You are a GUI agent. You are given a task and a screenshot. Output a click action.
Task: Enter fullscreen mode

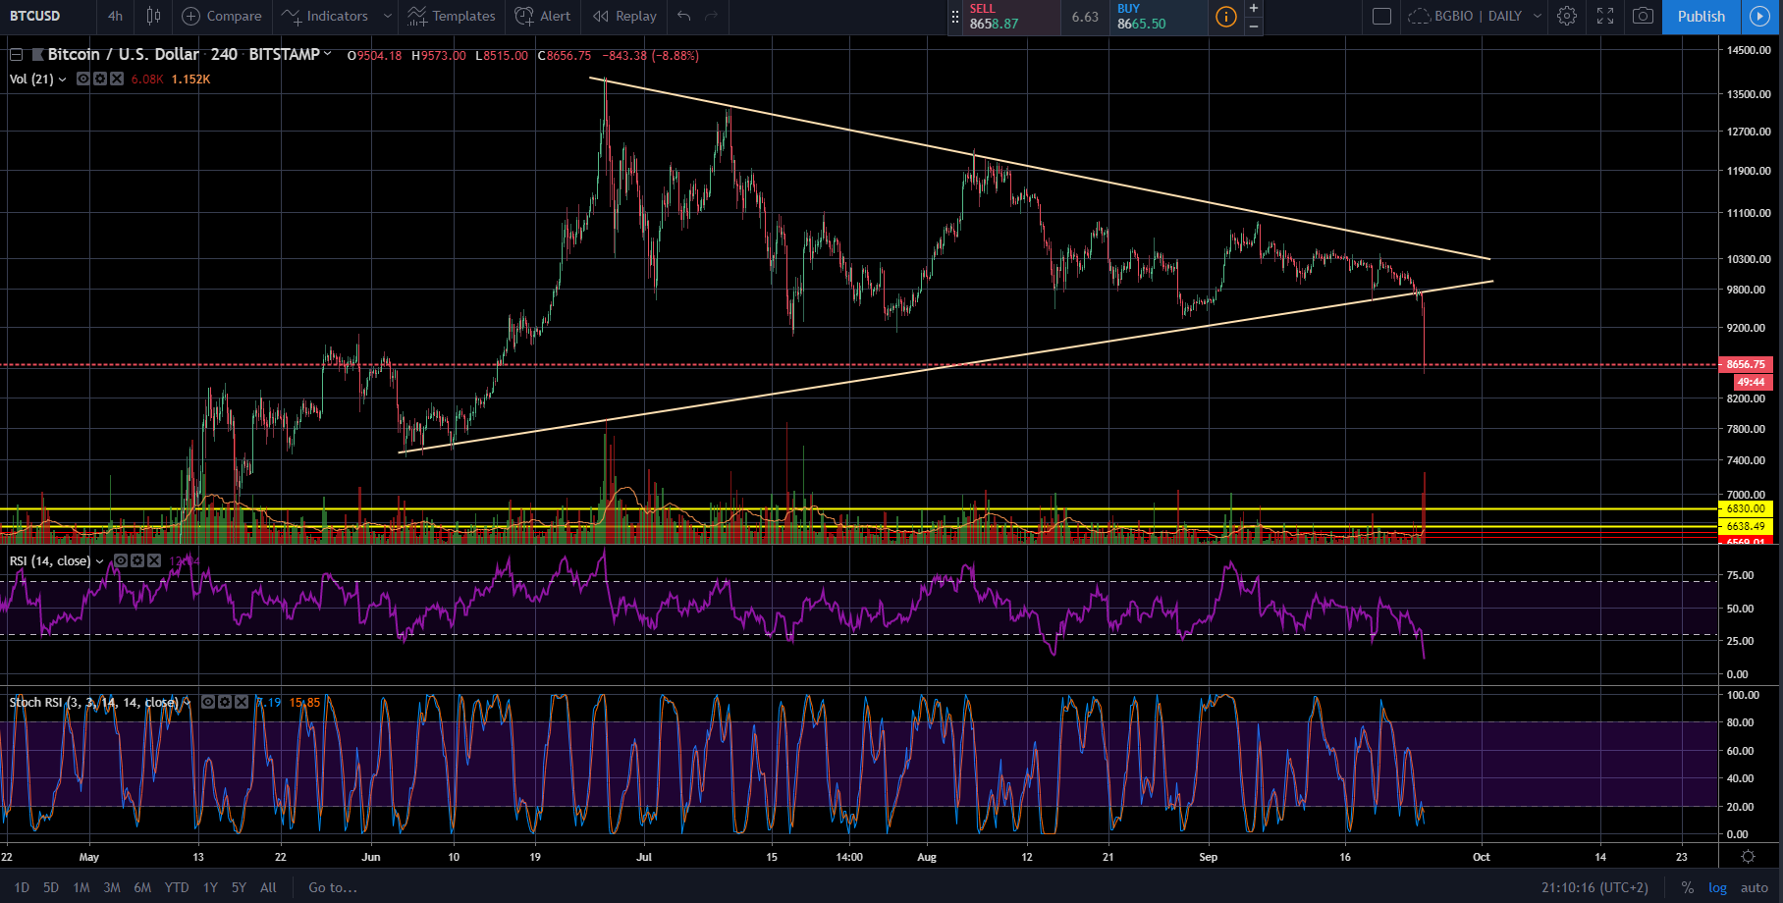[1605, 16]
